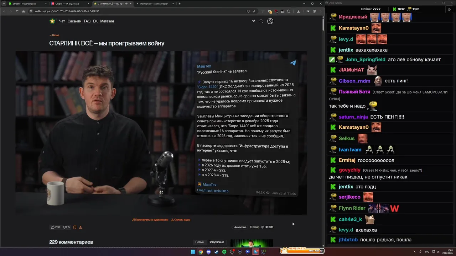Click username Gibson_rndm in chat

coord(354,81)
